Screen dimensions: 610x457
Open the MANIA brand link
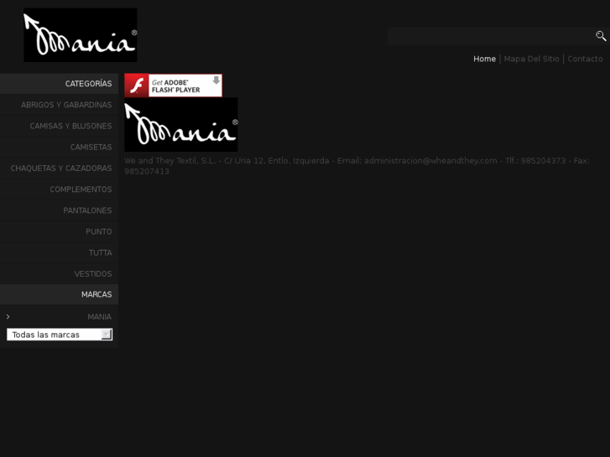[x=99, y=317]
